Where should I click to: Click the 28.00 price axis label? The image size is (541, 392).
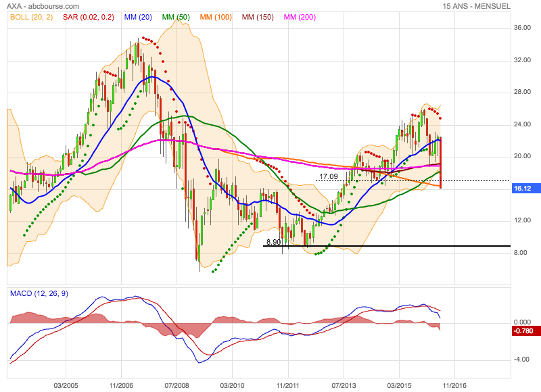pyautogui.click(x=522, y=92)
